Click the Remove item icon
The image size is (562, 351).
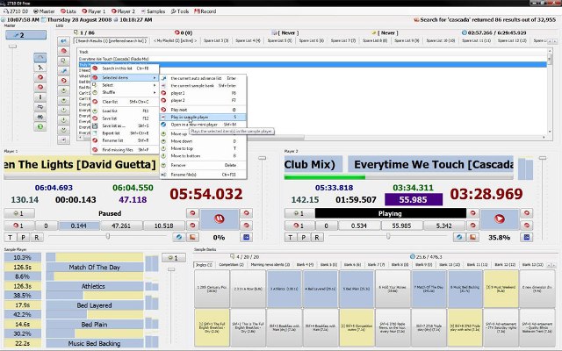163,164
